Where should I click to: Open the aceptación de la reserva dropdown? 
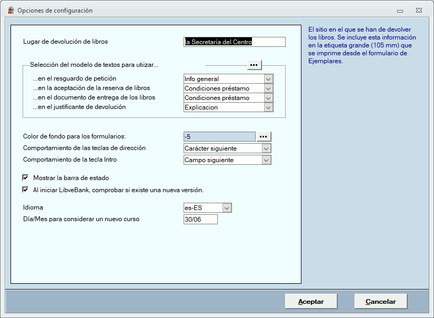pos(268,88)
